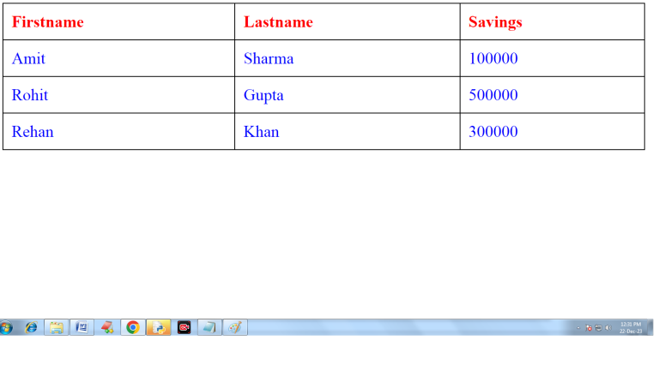659x370 pixels.
Task: Switch to Microsoft Word in the taskbar
Action: (82, 328)
